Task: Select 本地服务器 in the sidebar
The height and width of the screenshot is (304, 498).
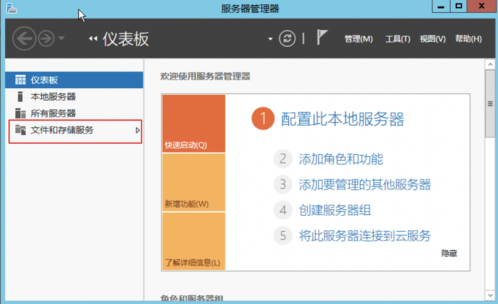Action: tap(74, 96)
